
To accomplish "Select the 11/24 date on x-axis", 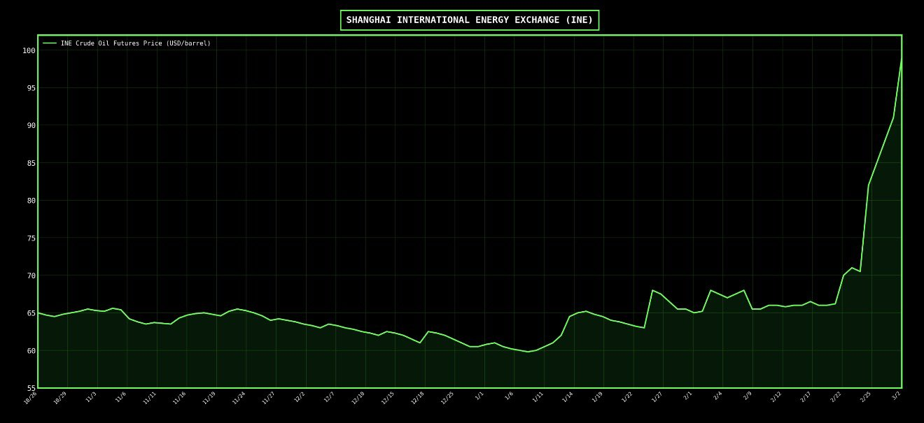I will point(239,398).
